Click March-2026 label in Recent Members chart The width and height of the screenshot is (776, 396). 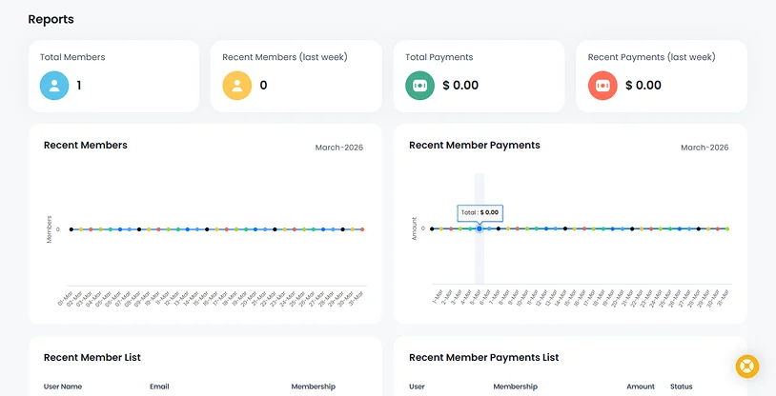pos(339,148)
